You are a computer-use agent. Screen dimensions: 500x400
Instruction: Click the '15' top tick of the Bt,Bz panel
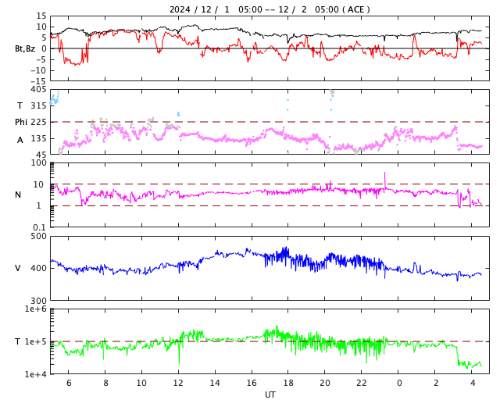[41, 16]
